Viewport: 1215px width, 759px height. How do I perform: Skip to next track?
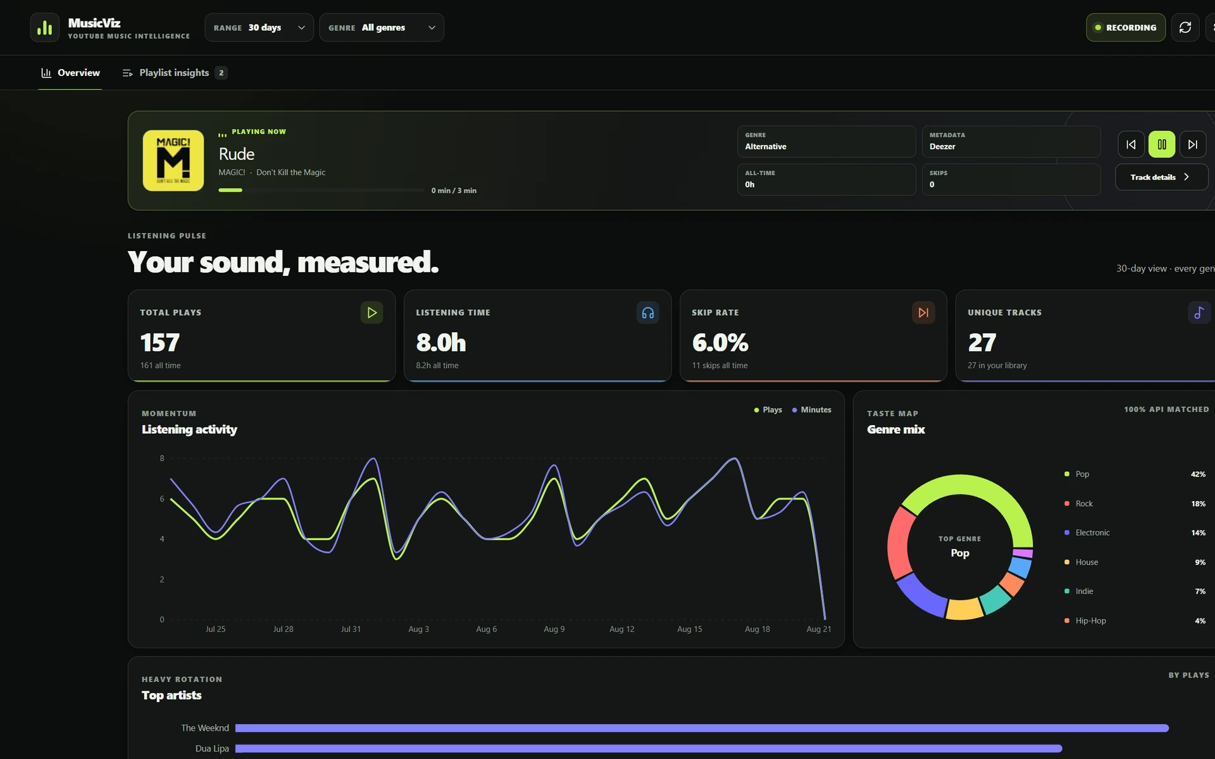(x=1193, y=144)
